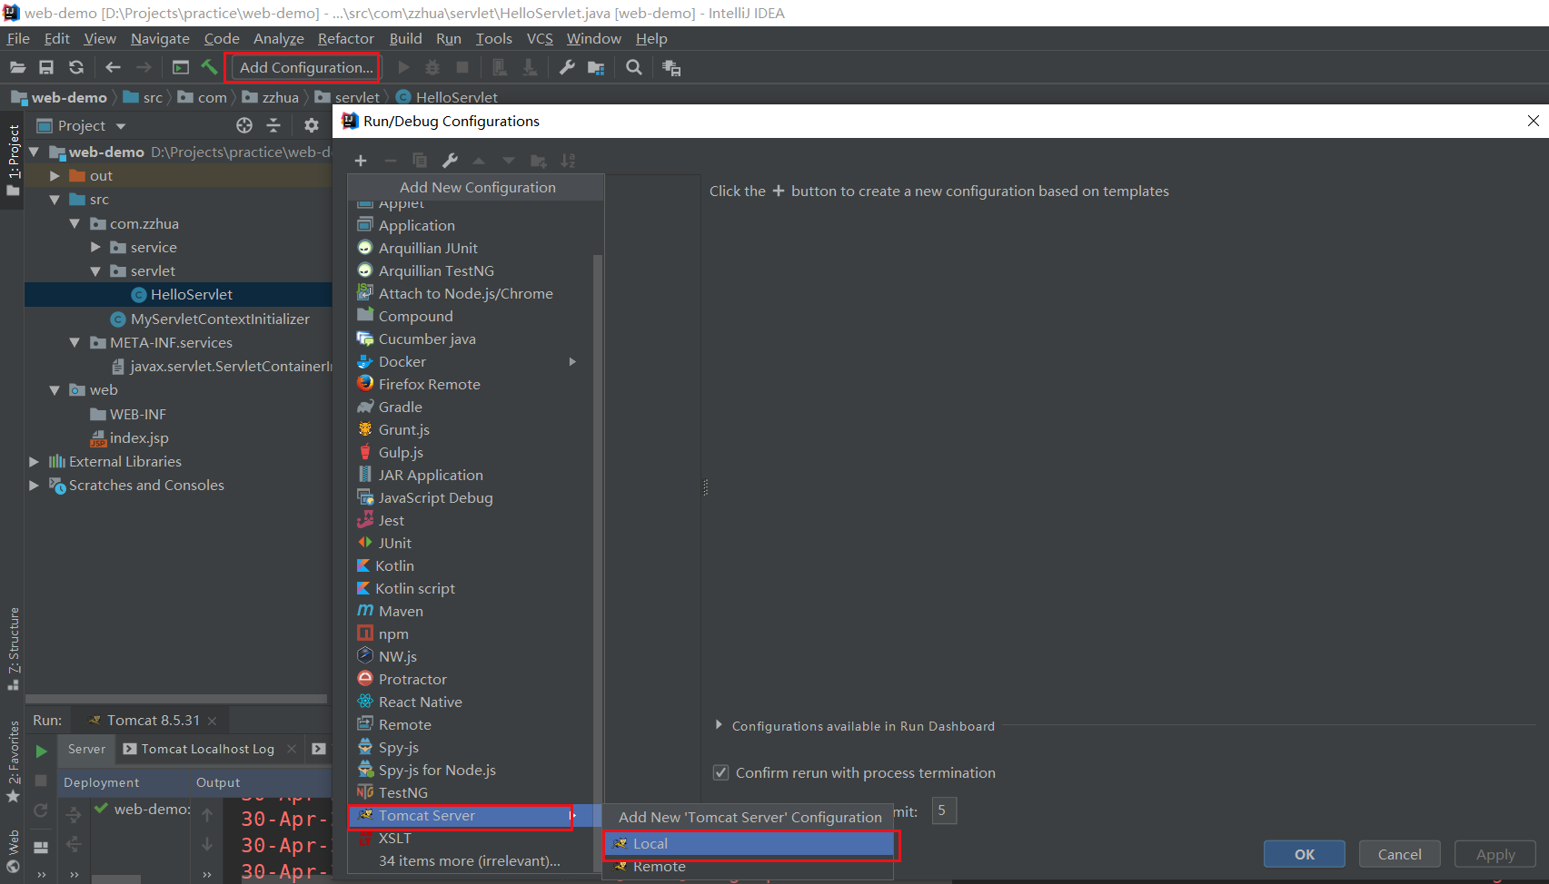The height and width of the screenshot is (884, 1549).
Task: Open the project folder toolbar icon
Action: [17, 67]
